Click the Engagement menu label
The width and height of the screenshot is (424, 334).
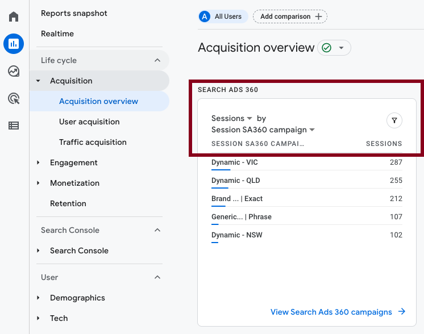(73, 162)
